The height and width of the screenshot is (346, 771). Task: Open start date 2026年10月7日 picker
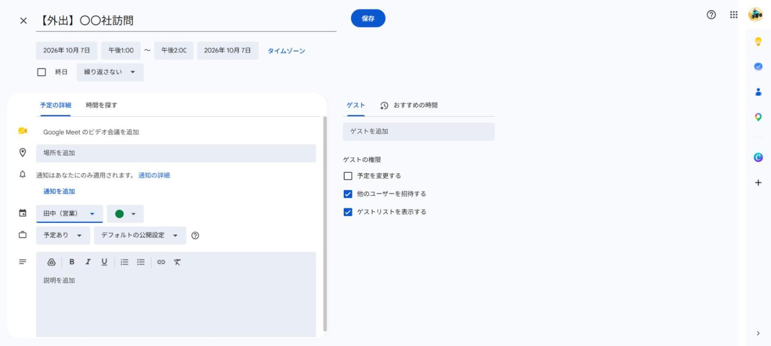[66, 51]
